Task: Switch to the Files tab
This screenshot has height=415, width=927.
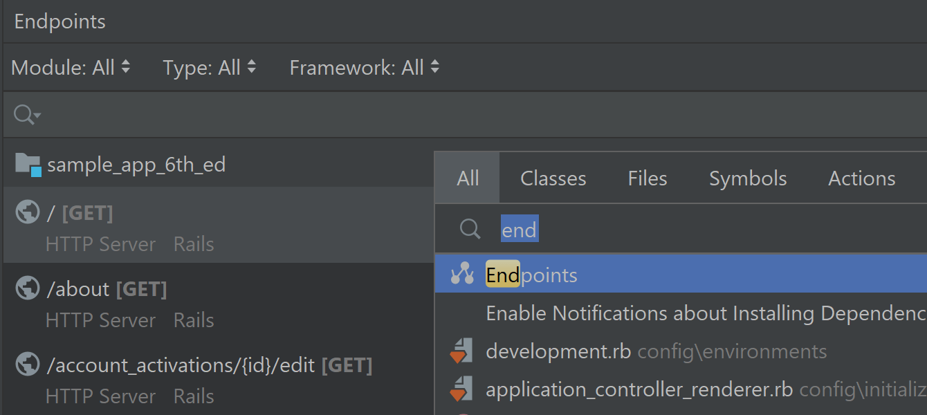Action: tap(647, 178)
